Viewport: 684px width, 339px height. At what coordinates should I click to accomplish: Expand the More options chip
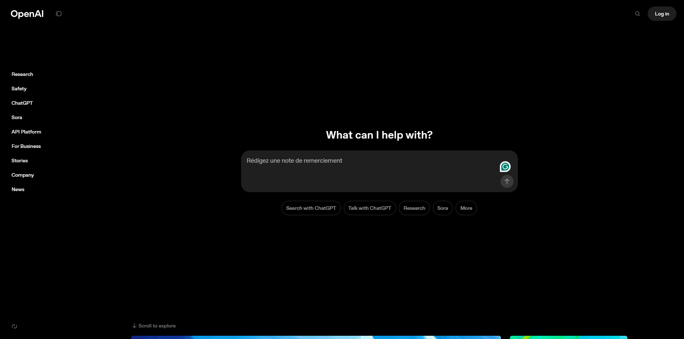(466, 208)
